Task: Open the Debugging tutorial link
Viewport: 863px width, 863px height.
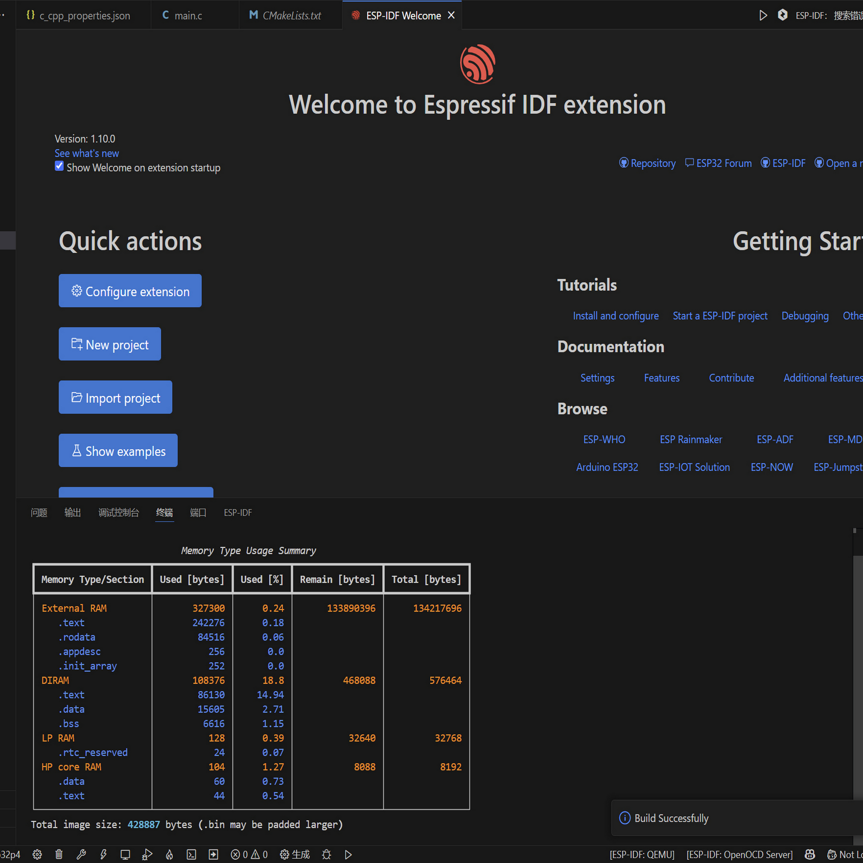Action: 805,316
